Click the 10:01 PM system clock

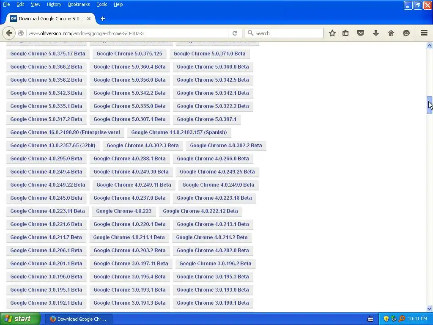point(417,319)
